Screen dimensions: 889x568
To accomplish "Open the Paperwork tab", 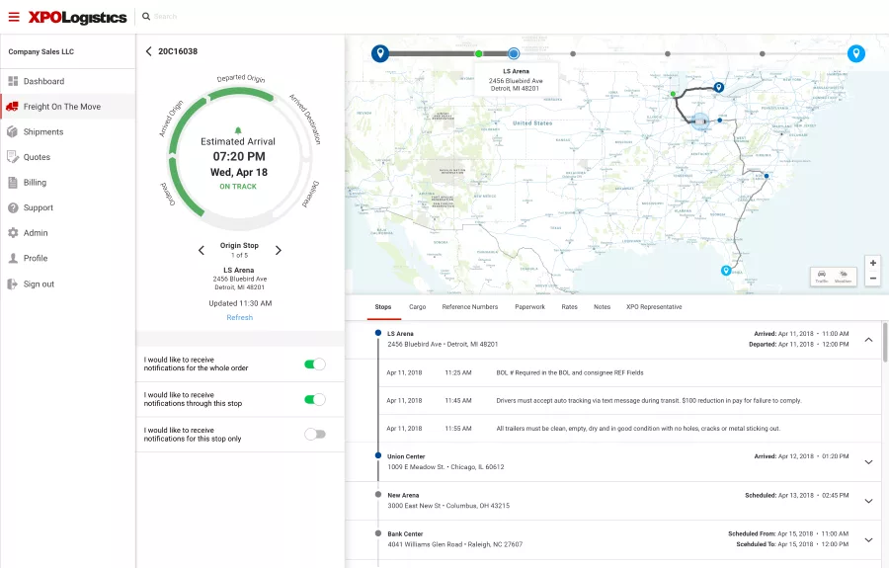I will pos(529,306).
